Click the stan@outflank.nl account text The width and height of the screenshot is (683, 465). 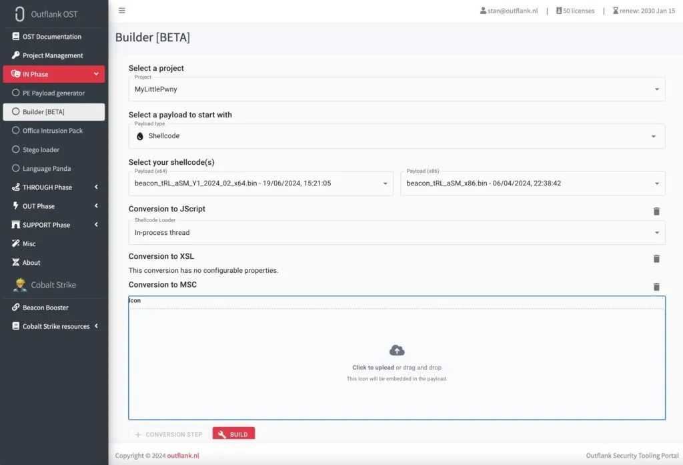click(513, 11)
